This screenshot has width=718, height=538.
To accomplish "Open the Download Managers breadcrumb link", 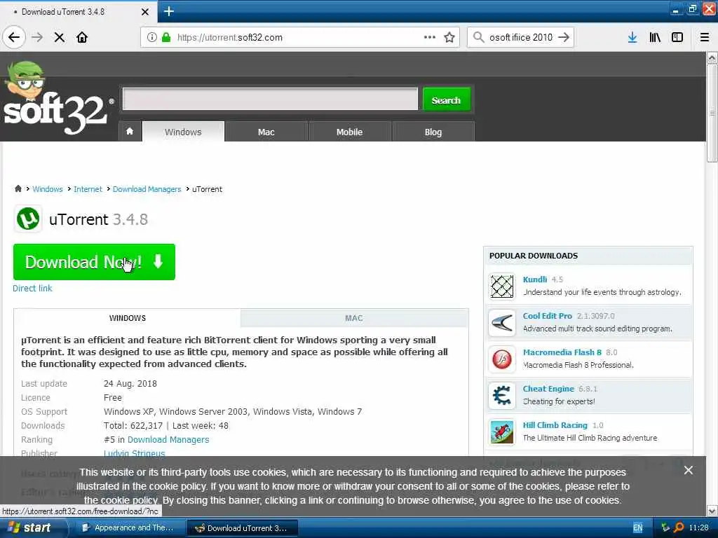I will click(x=147, y=189).
